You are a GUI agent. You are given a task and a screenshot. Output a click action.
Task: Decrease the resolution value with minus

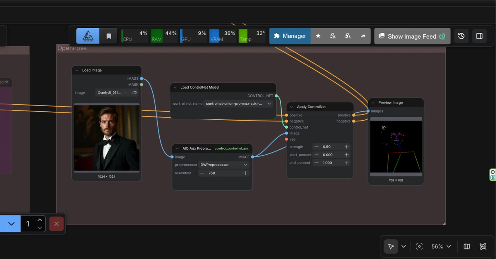click(202, 173)
